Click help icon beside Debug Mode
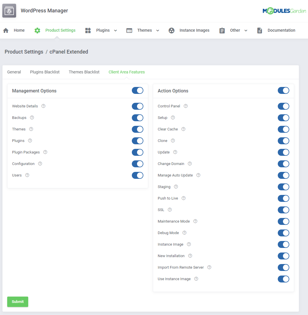308x315 pixels. (185, 233)
